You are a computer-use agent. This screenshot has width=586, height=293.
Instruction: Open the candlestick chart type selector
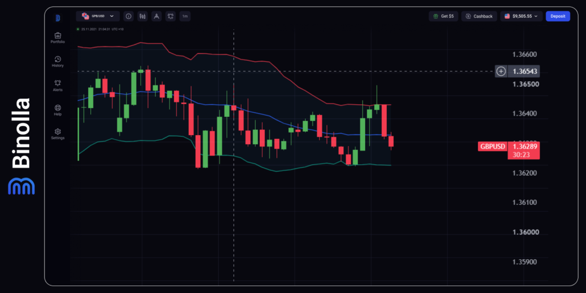[142, 16]
